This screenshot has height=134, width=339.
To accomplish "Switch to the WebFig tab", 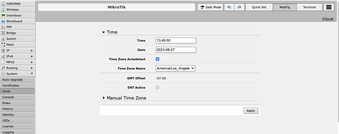I will coord(285,7).
